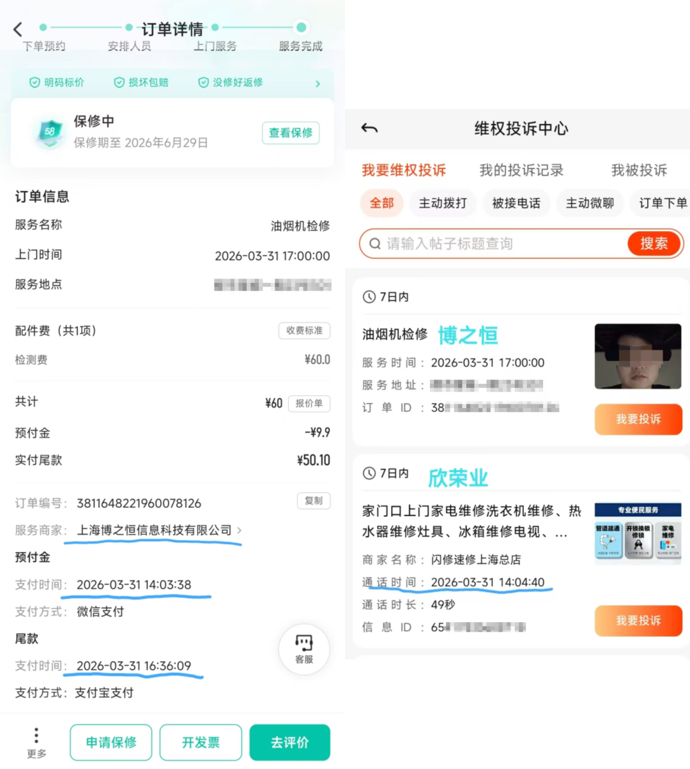Select the 订单下单 filter chip
690x769 pixels.
pos(661,203)
